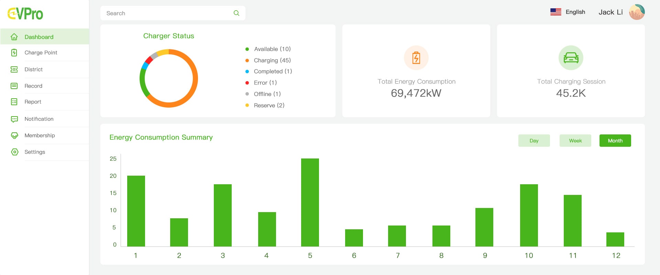660x275 pixels.
Task: Click the bar for month 11
Action: coord(573,221)
